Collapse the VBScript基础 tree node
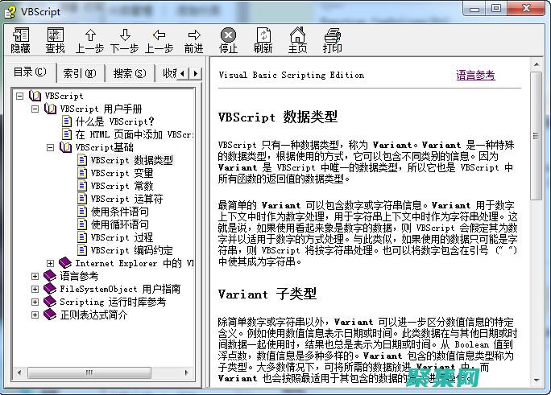This screenshot has height=395, width=551. (x=50, y=147)
